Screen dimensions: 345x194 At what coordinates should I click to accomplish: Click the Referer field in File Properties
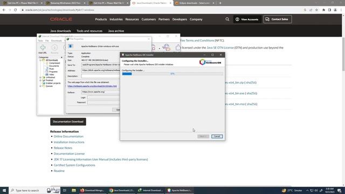click(x=101, y=92)
